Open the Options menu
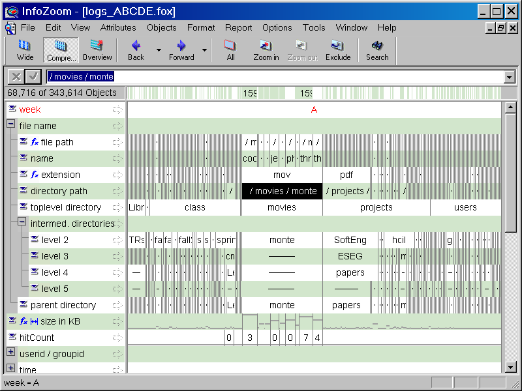 (277, 28)
